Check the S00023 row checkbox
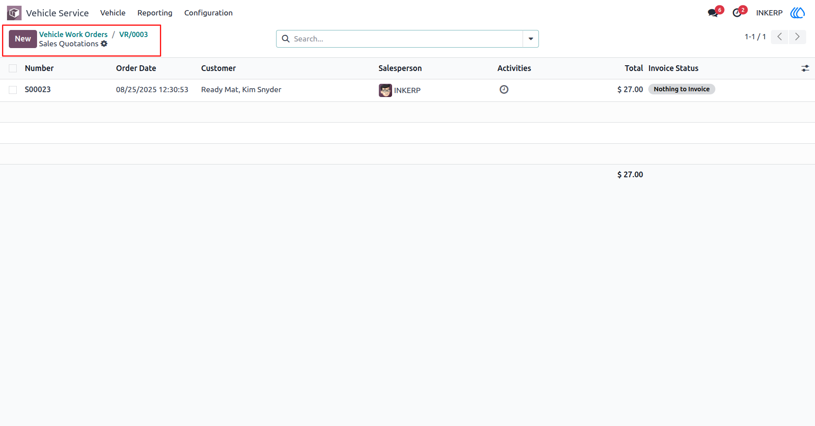The image size is (815, 426). [13, 90]
